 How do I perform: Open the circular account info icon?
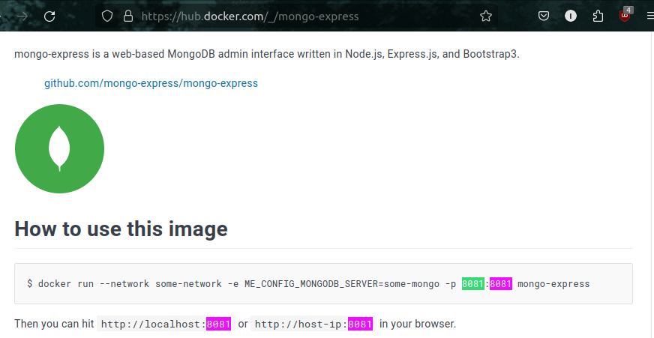coord(571,16)
